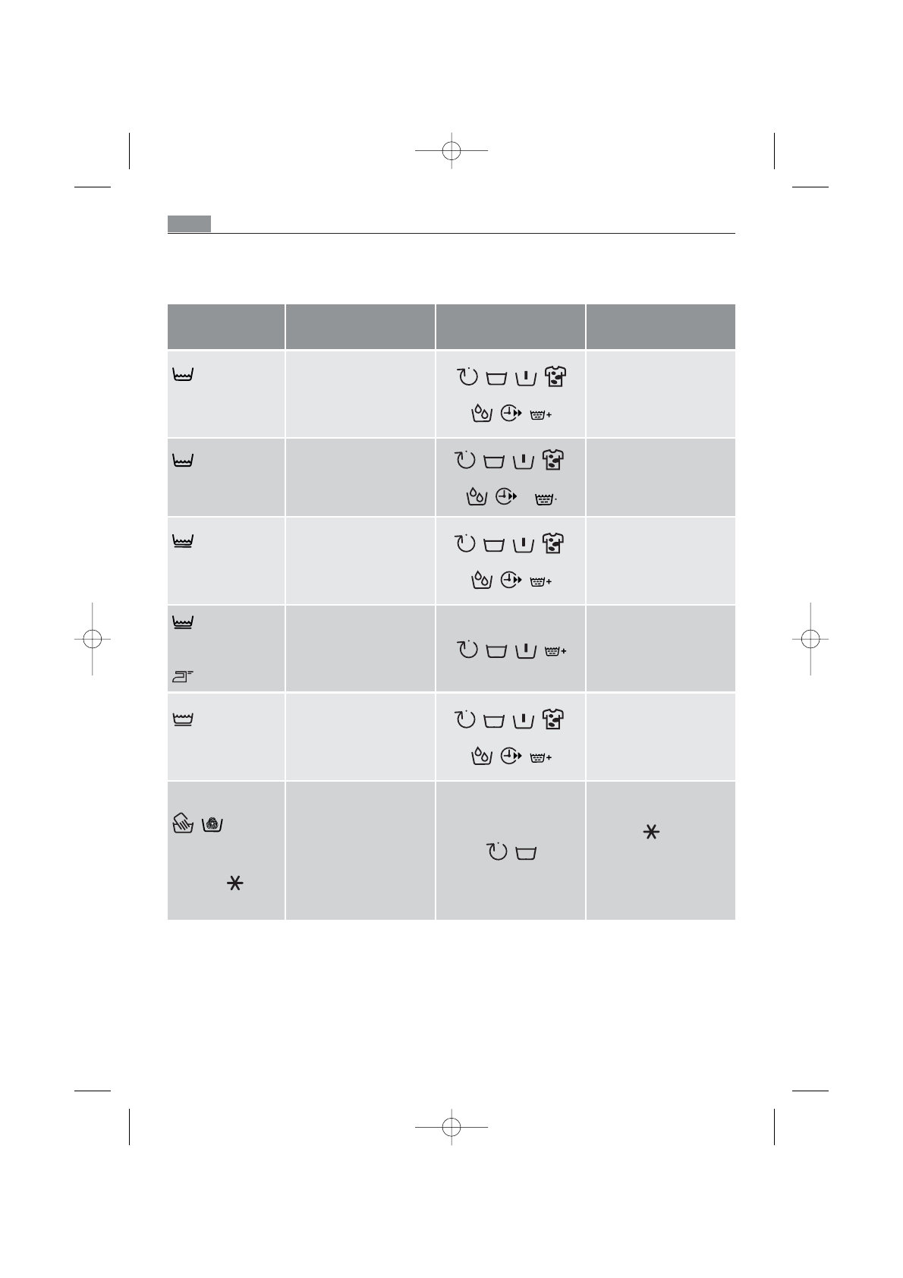Select the water drops basin icon in first row
903x1278 pixels.
[x=480, y=414]
